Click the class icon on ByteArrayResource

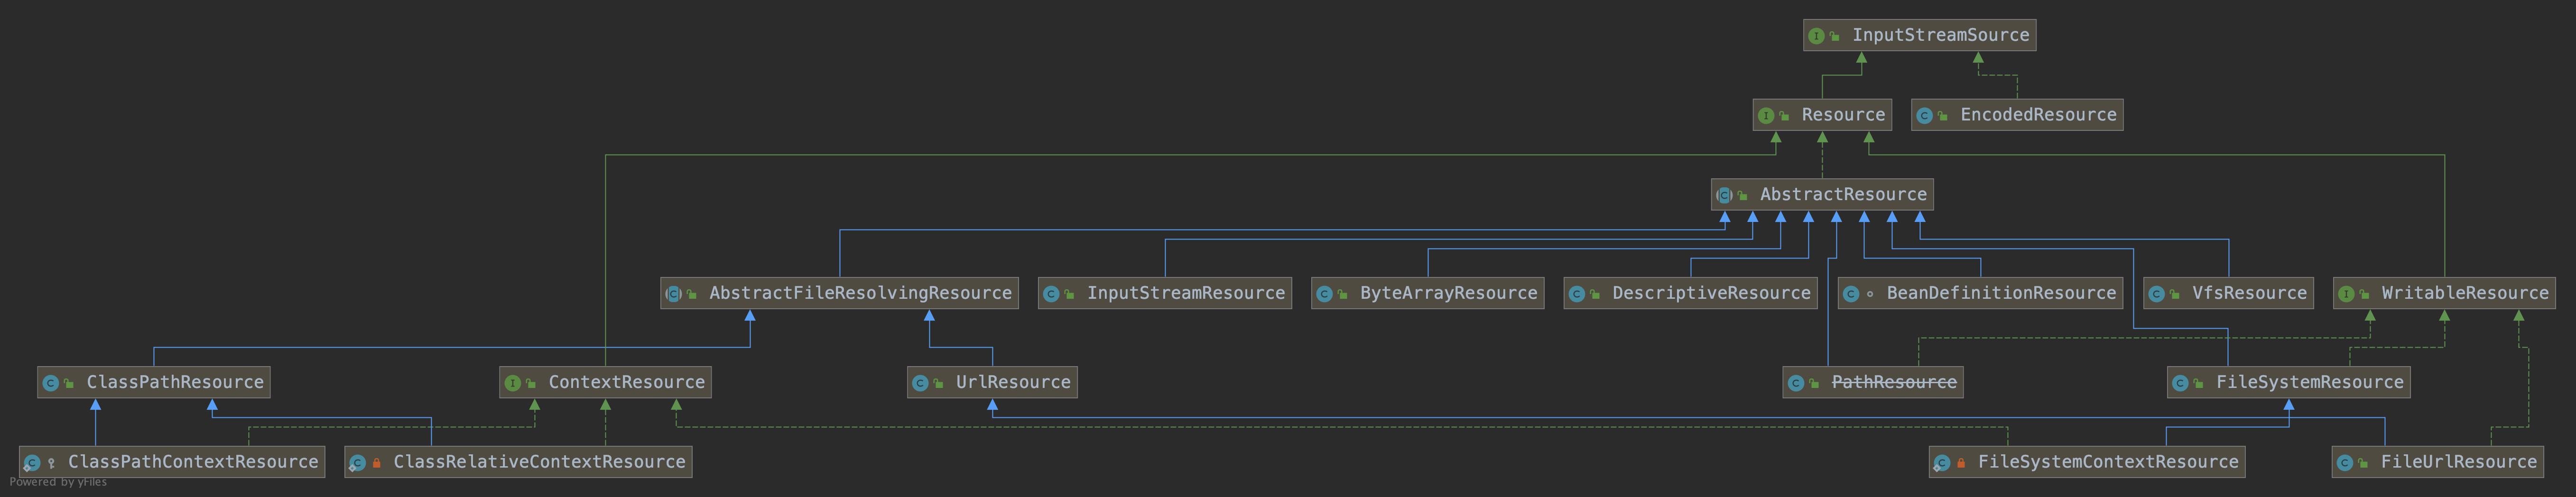click(1324, 294)
